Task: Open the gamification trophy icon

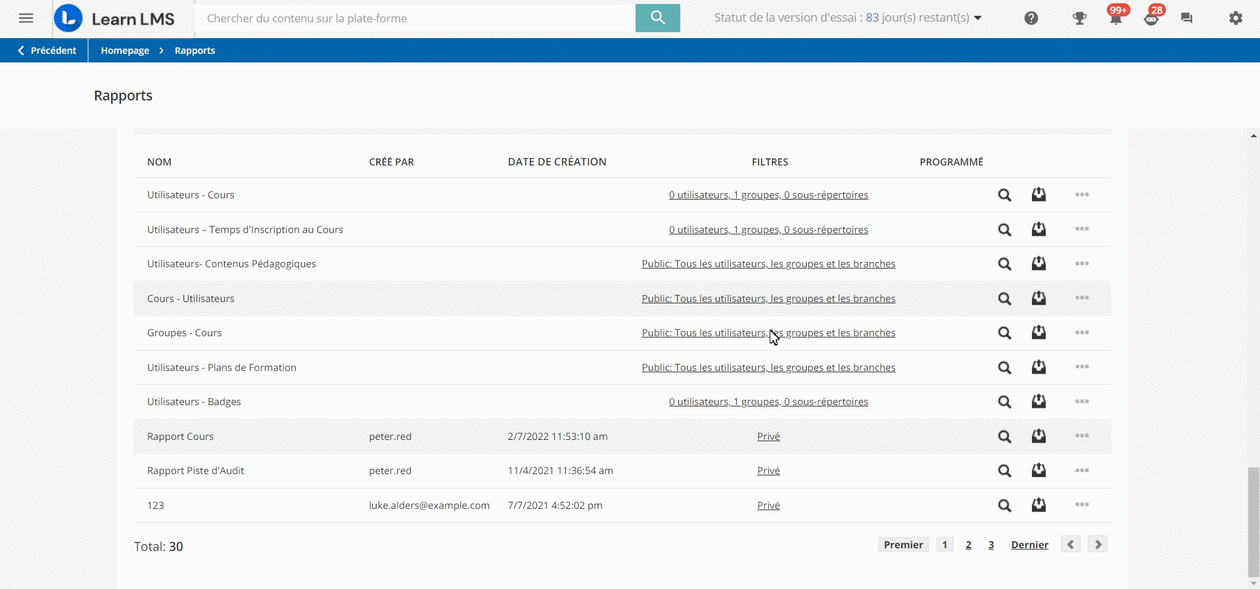Action: click(x=1079, y=18)
